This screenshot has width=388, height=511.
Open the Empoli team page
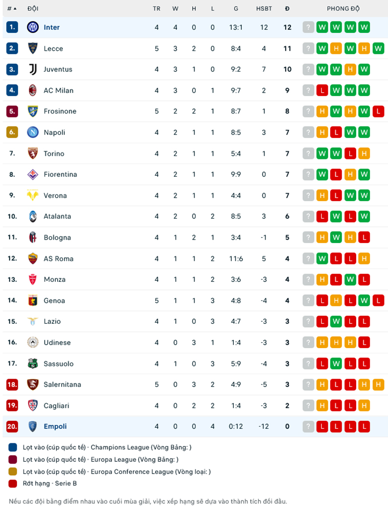pos(56,426)
